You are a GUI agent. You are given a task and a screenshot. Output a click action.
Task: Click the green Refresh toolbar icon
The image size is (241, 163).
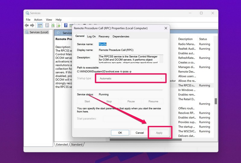pyautogui.click(x=53, y=26)
